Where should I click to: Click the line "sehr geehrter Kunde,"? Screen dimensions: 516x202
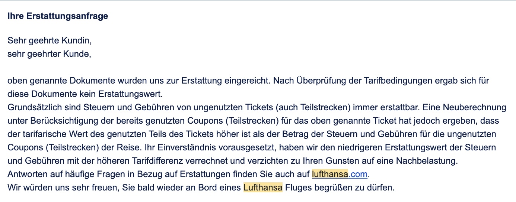click(x=50, y=54)
